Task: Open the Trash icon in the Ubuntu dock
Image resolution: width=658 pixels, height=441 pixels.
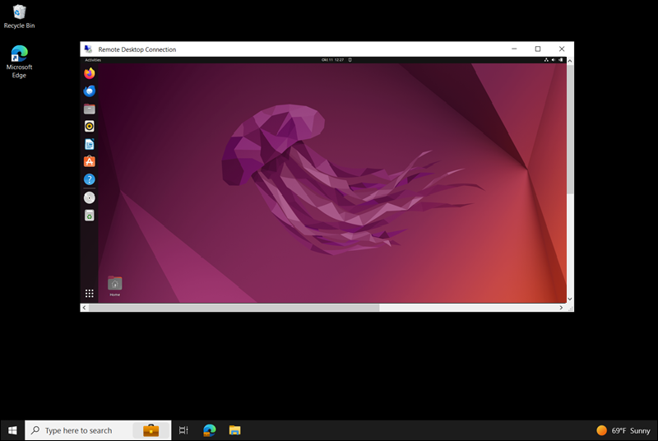Action: 90,216
